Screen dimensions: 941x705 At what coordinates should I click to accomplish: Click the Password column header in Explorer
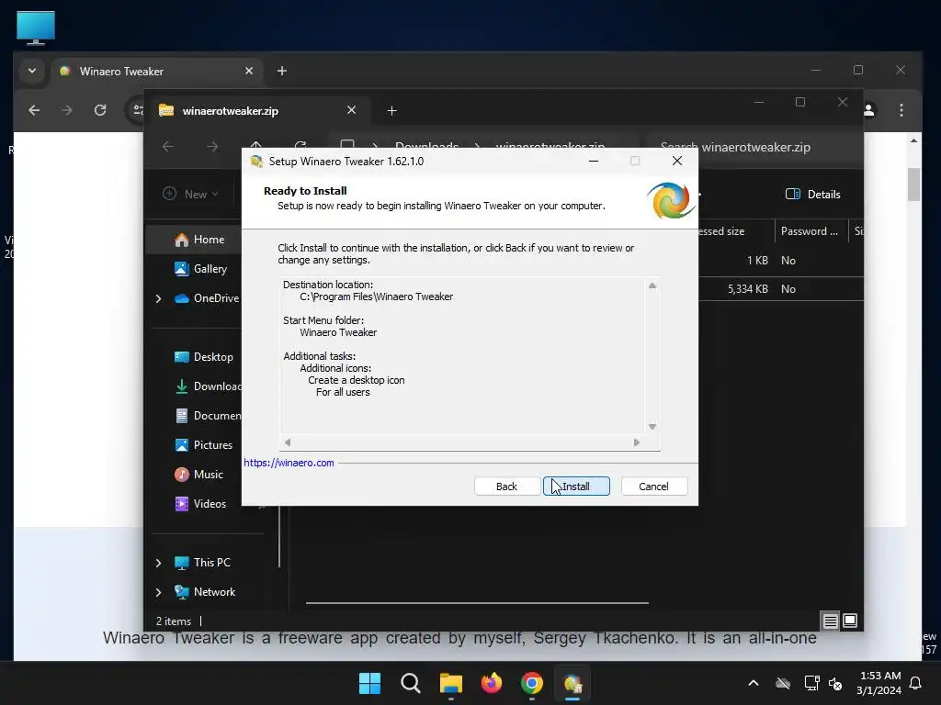coord(809,230)
